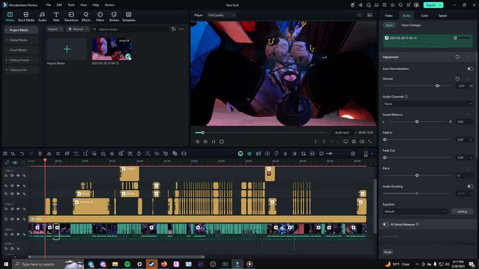This screenshot has width=479, height=269.
Task: Open the Stock Media panel
Action: click(26, 17)
